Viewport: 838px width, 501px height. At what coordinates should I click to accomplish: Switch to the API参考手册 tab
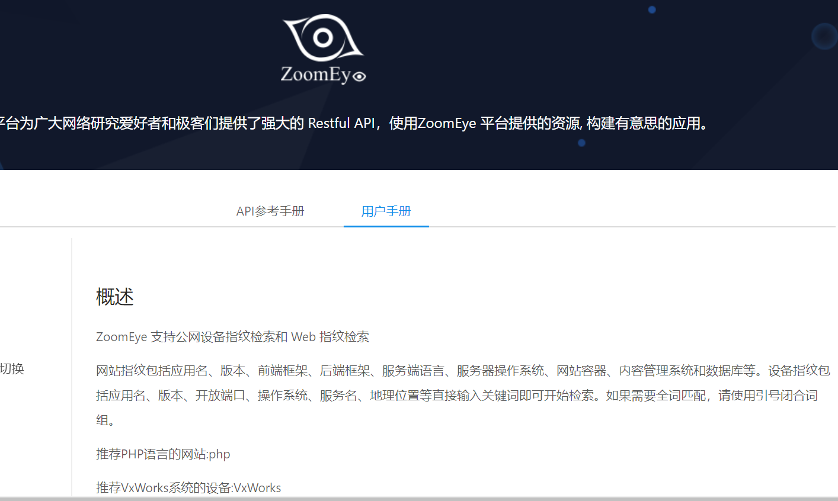click(270, 211)
